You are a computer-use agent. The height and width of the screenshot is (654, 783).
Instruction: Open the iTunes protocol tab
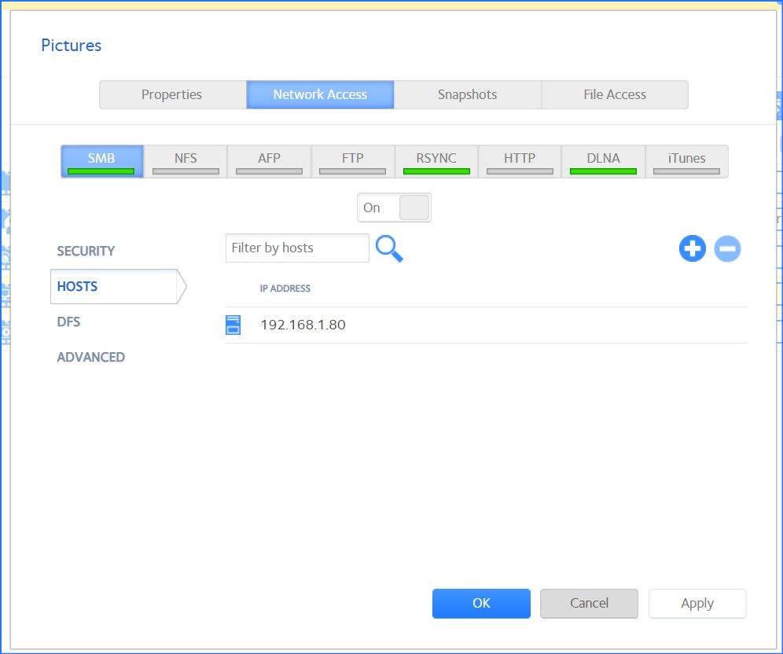tap(686, 158)
